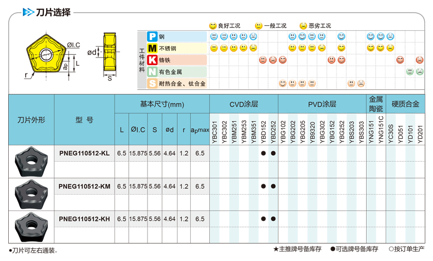Viewport: 433px width, 261px height.
Task: Click the 硬质合金 group header
Action: [x=406, y=104]
